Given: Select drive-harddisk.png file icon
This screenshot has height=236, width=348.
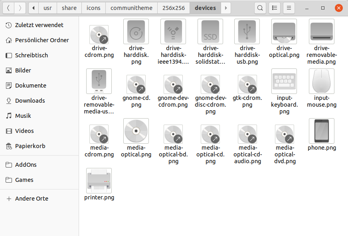Looking at the screenshot, I should click(x=136, y=31).
